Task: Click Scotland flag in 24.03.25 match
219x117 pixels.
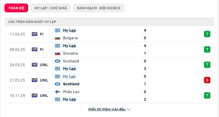Action: [x=57, y=61]
